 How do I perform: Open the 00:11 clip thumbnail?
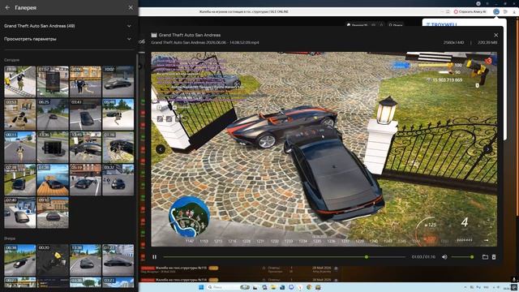[19, 147]
